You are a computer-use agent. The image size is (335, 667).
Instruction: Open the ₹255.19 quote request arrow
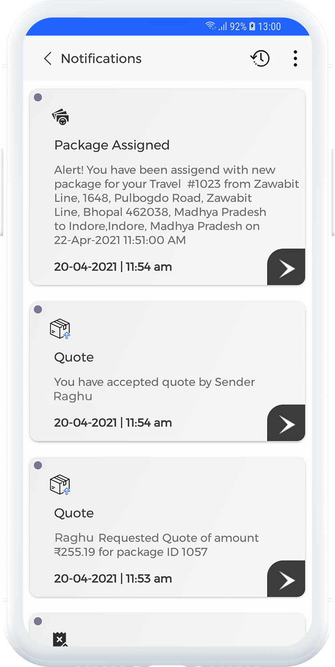point(286,579)
